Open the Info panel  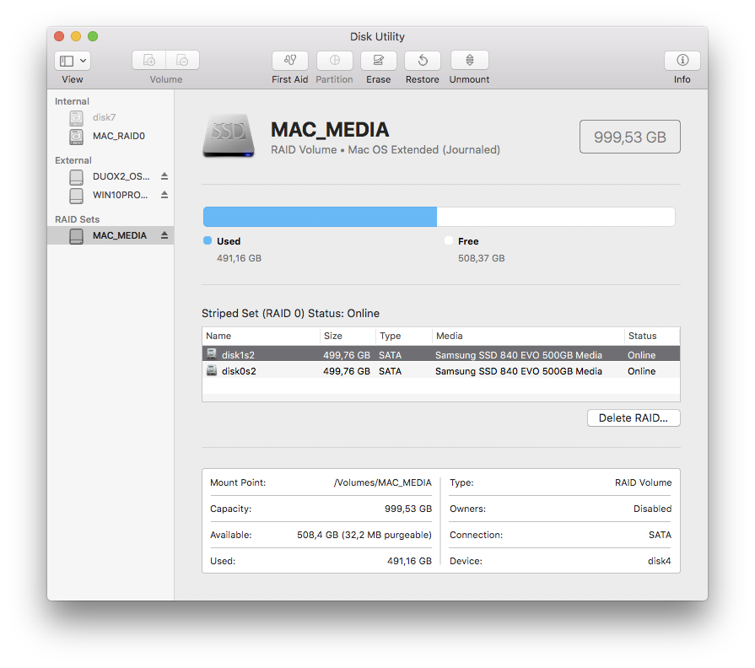tap(682, 60)
